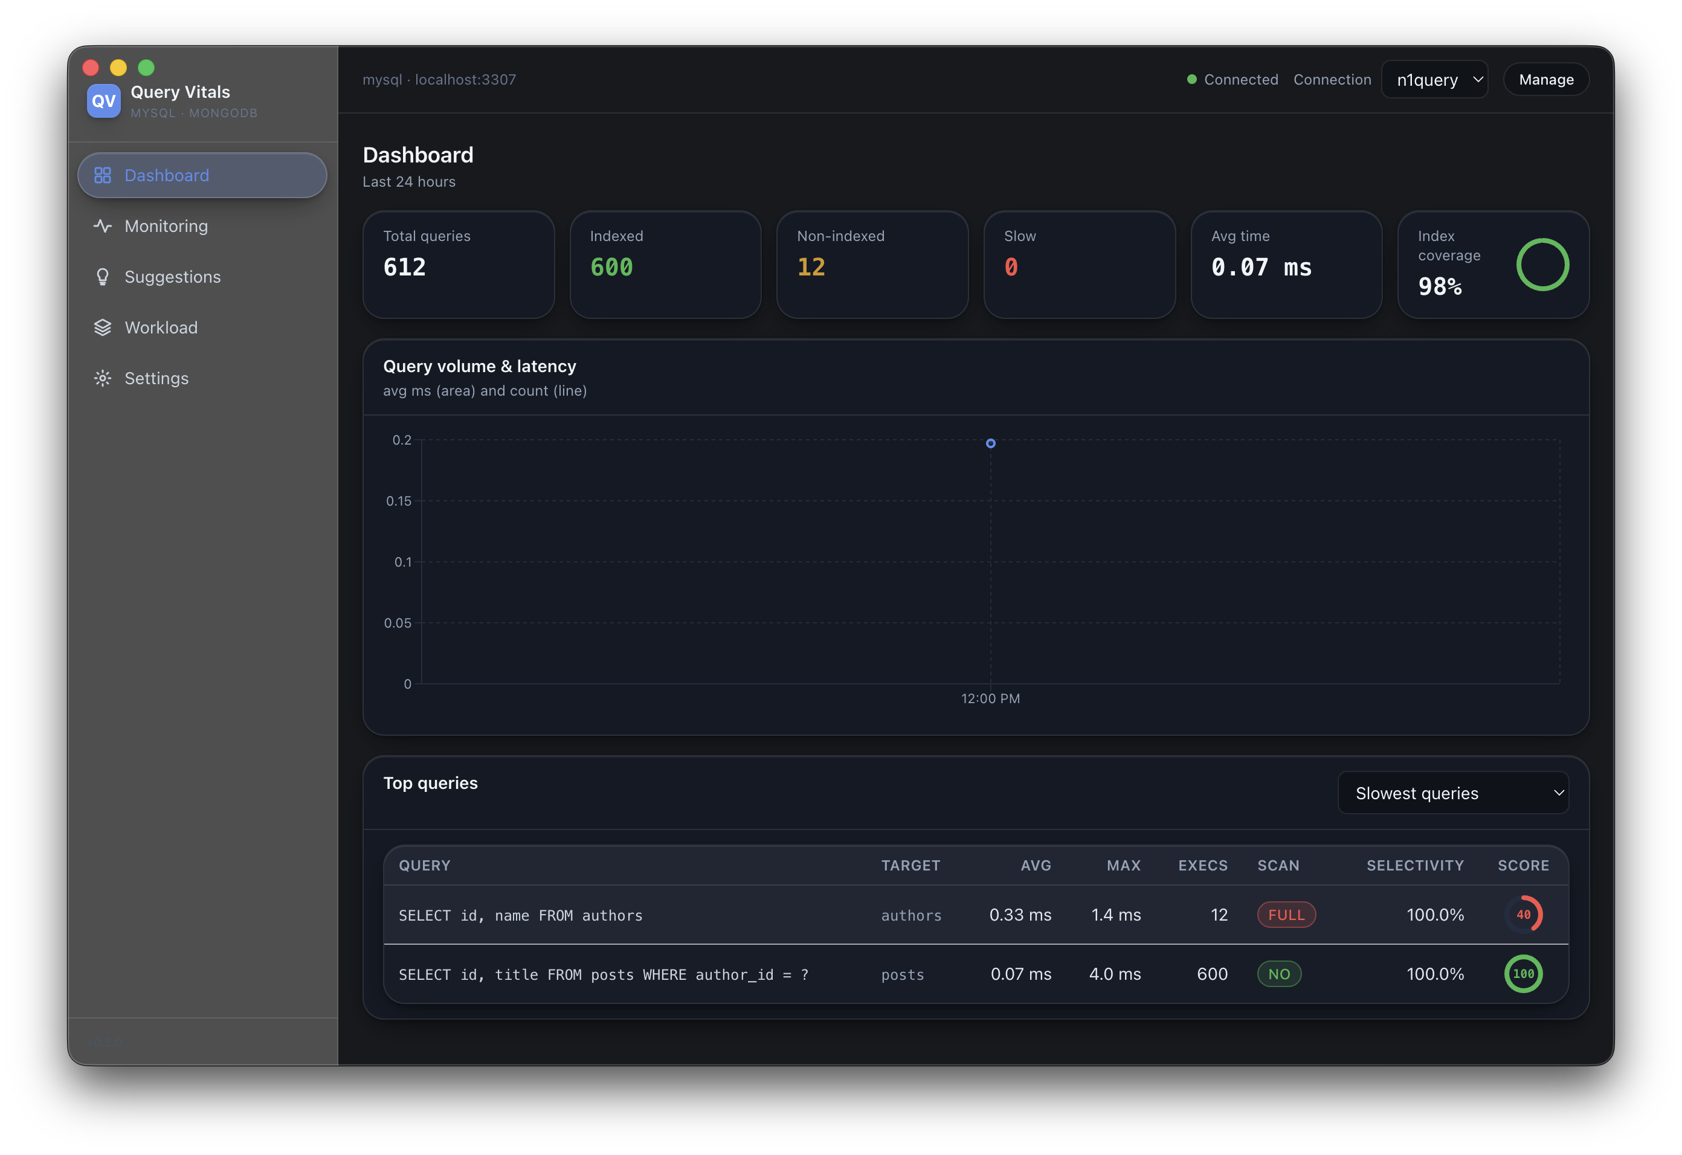Minimize the window with yellow button

[118, 67]
